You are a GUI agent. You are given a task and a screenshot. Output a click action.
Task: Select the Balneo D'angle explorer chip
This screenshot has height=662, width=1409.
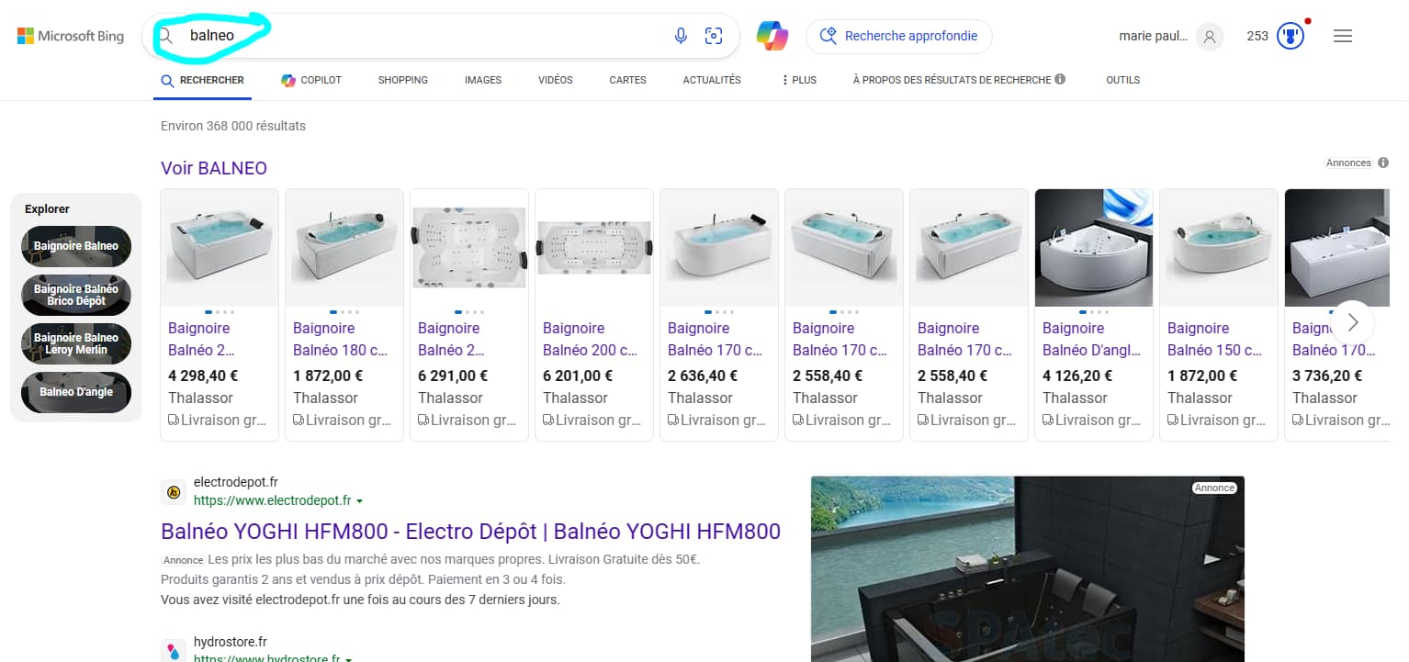click(76, 392)
